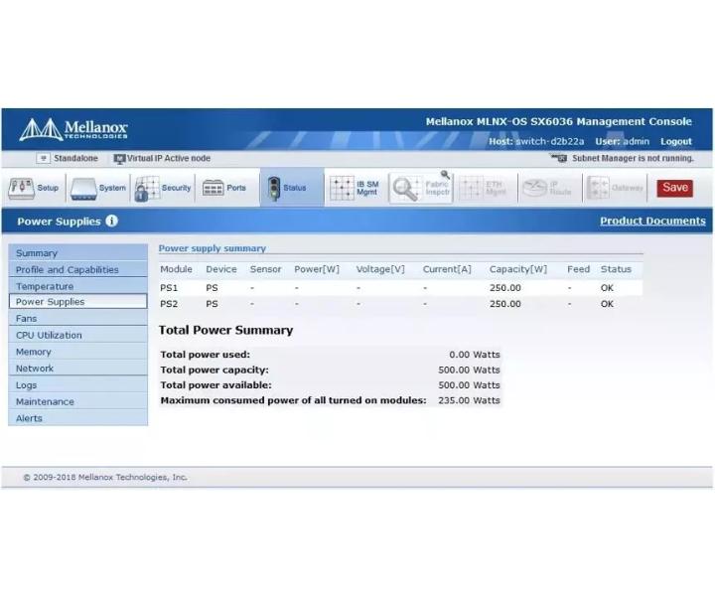Open the Network page

78,368
